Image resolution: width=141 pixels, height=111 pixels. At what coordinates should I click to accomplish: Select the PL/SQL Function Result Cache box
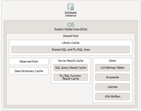[x=70, y=77]
